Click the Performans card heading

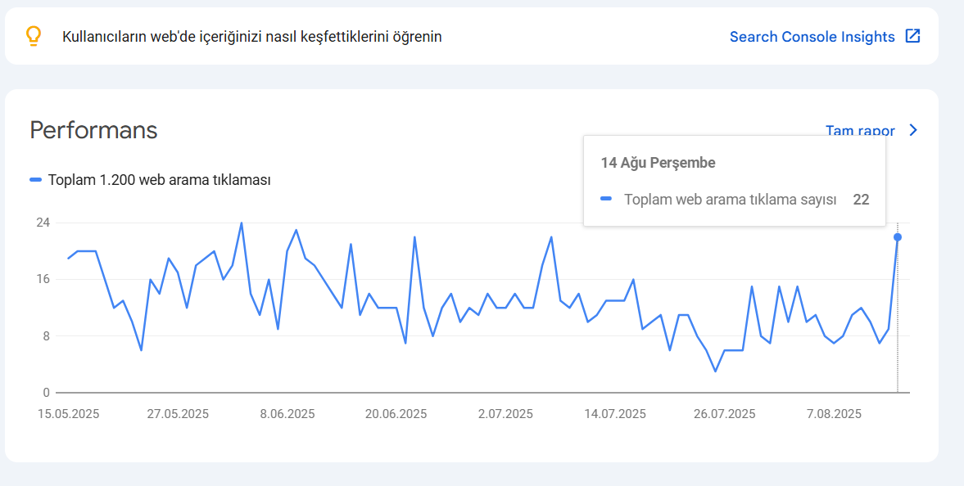coord(93,130)
